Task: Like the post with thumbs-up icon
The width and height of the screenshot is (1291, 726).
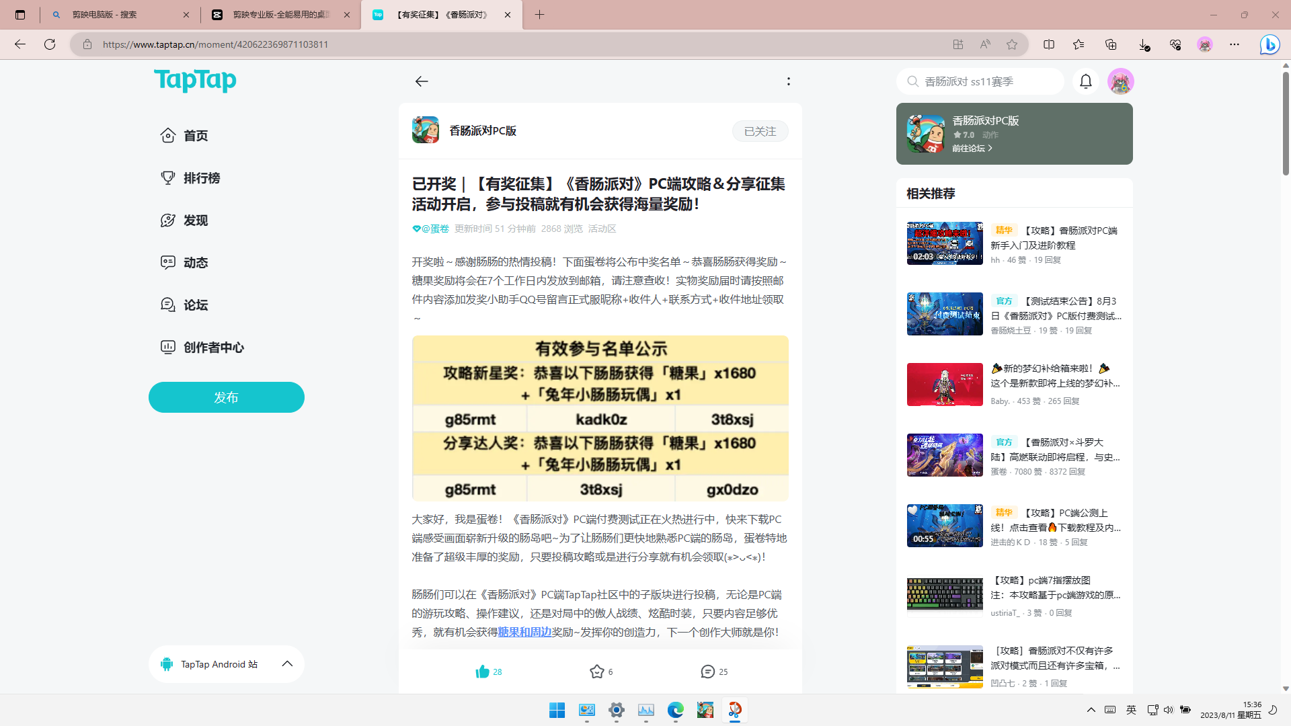Action: pyautogui.click(x=483, y=672)
